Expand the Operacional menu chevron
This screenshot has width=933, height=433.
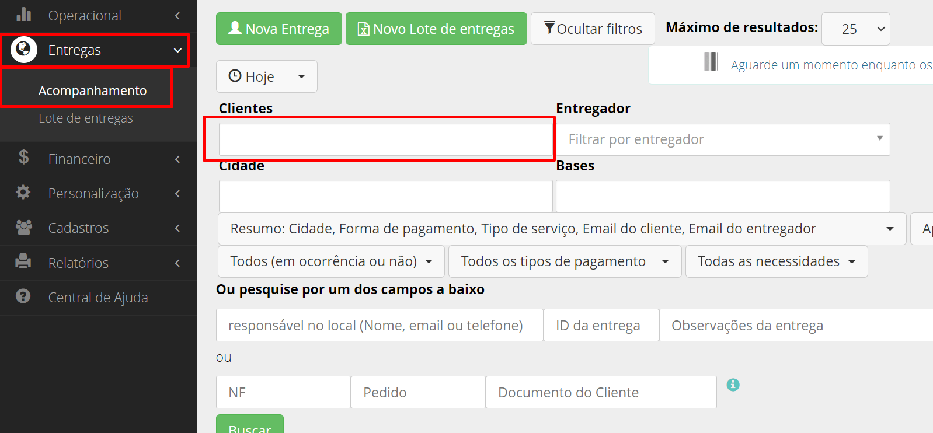pyautogui.click(x=177, y=16)
